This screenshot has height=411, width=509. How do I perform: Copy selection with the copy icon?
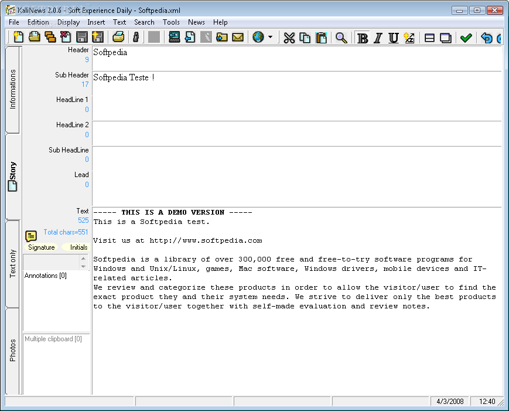pyautogui.click(x=305, y=38)
